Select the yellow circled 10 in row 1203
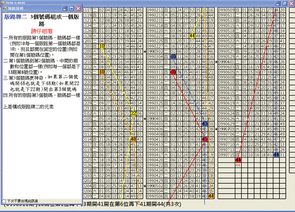The height and width of the screenshot is (212, 295). coord(102,46)
